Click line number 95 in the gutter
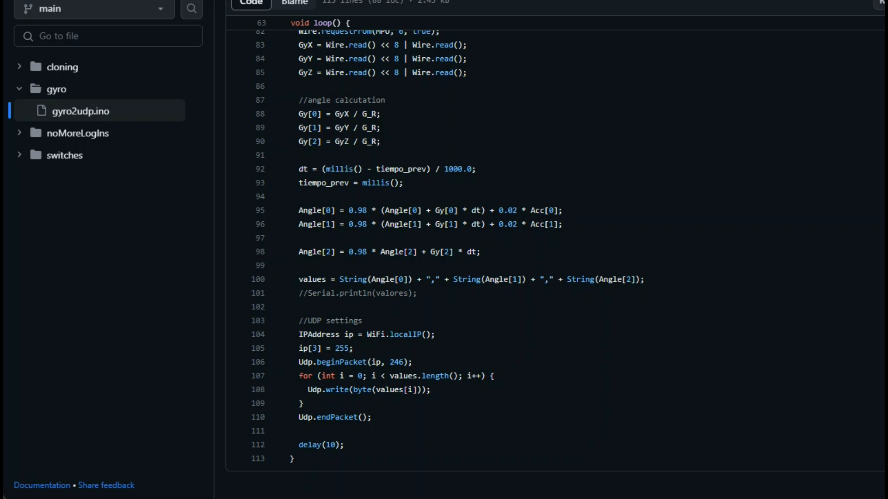888x499 pixels. 260,210
